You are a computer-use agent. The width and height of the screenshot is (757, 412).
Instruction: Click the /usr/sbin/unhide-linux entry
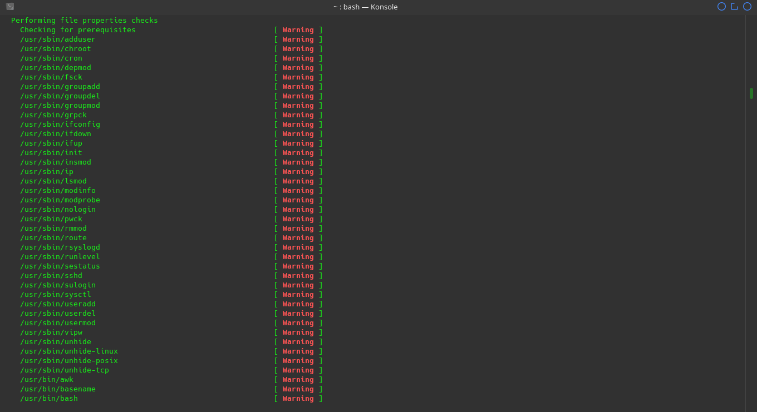pos(69,351)
